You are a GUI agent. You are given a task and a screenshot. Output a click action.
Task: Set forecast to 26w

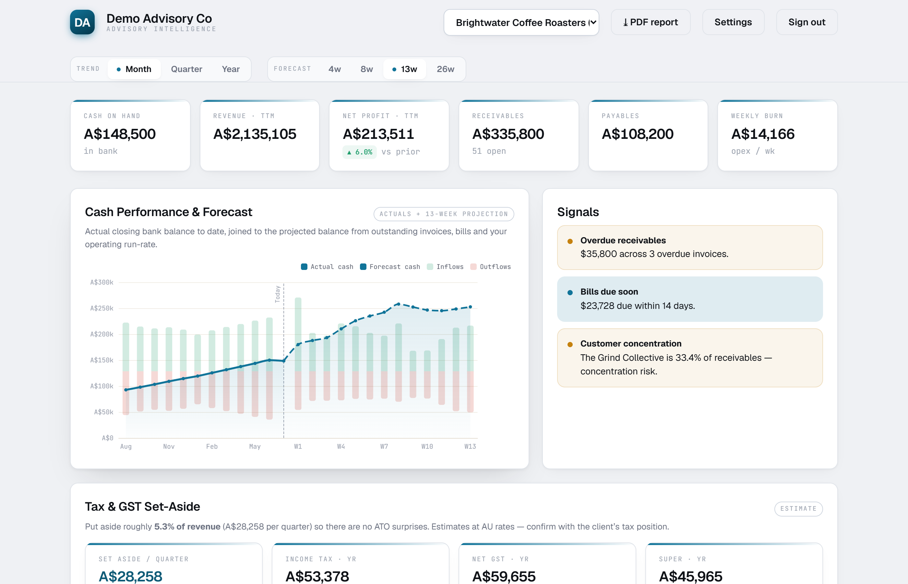(x=445, y=69)
